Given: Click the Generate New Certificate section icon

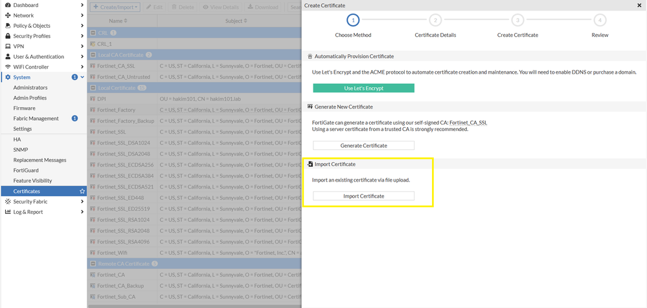Looking at the screenshot, I should point(310,107).
